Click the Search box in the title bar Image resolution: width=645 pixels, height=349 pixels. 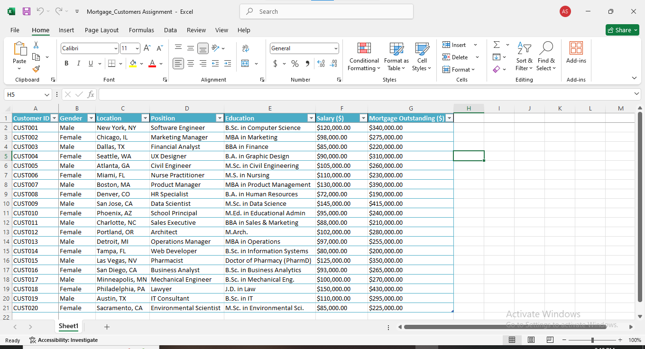pos(326,11)
